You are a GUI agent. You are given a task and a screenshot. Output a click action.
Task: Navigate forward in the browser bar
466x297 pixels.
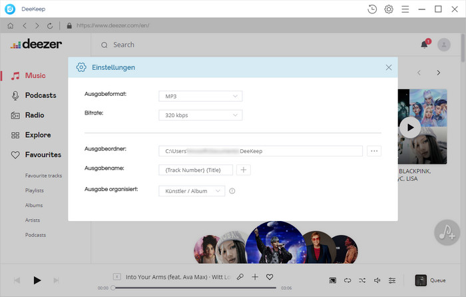37,26
